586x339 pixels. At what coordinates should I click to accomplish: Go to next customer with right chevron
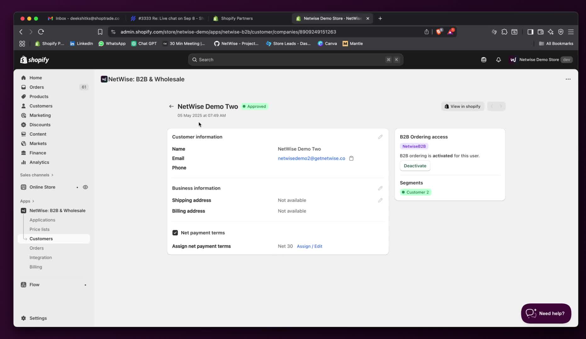(501, 106)
